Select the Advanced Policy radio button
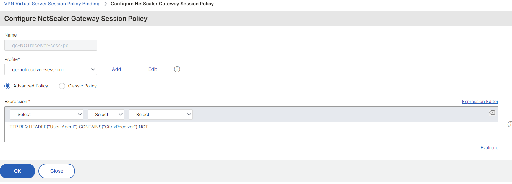512x184 pixels. (8, 86)
